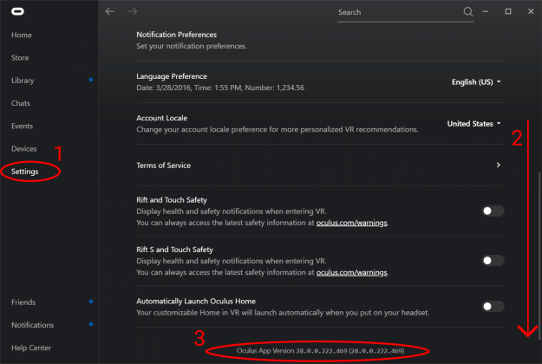The image size is (542, 364).
Task: Turn on Automatically Launch Oculus Home
Action: click(493, 307)
